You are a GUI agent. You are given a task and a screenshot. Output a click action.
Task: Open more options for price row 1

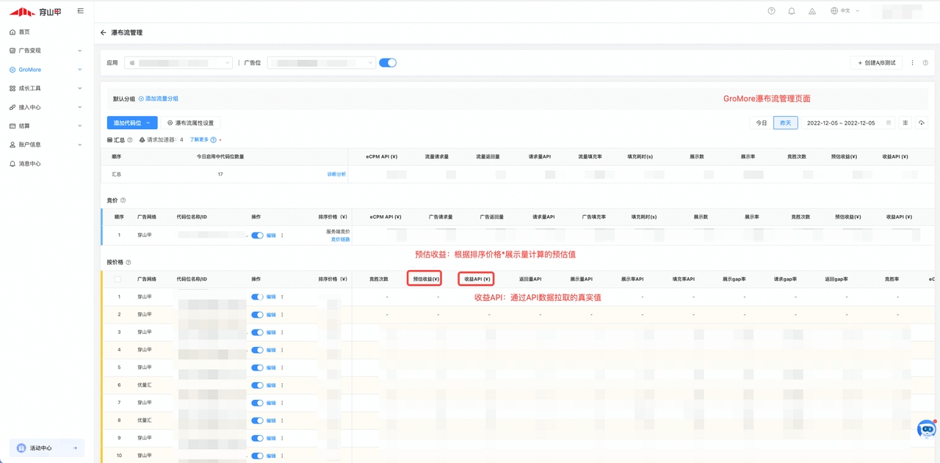click(x=282, y=297)
